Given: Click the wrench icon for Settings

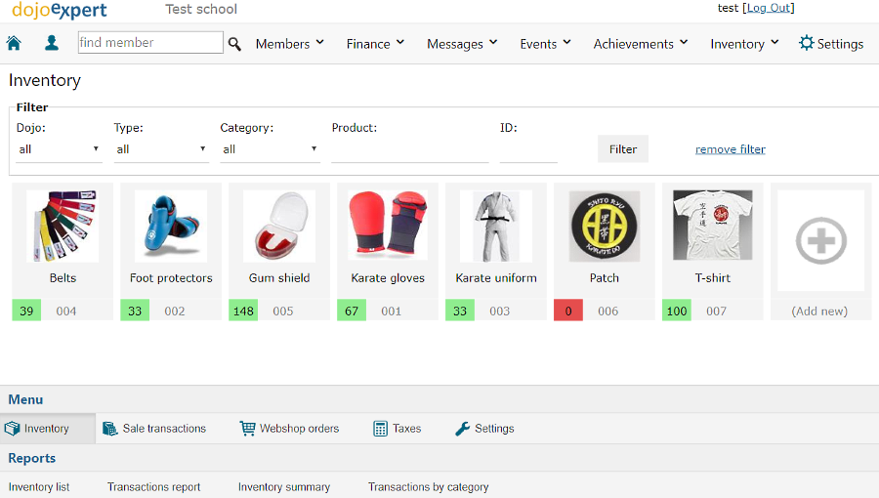Looking at the screenshot, I should (463, 429).
